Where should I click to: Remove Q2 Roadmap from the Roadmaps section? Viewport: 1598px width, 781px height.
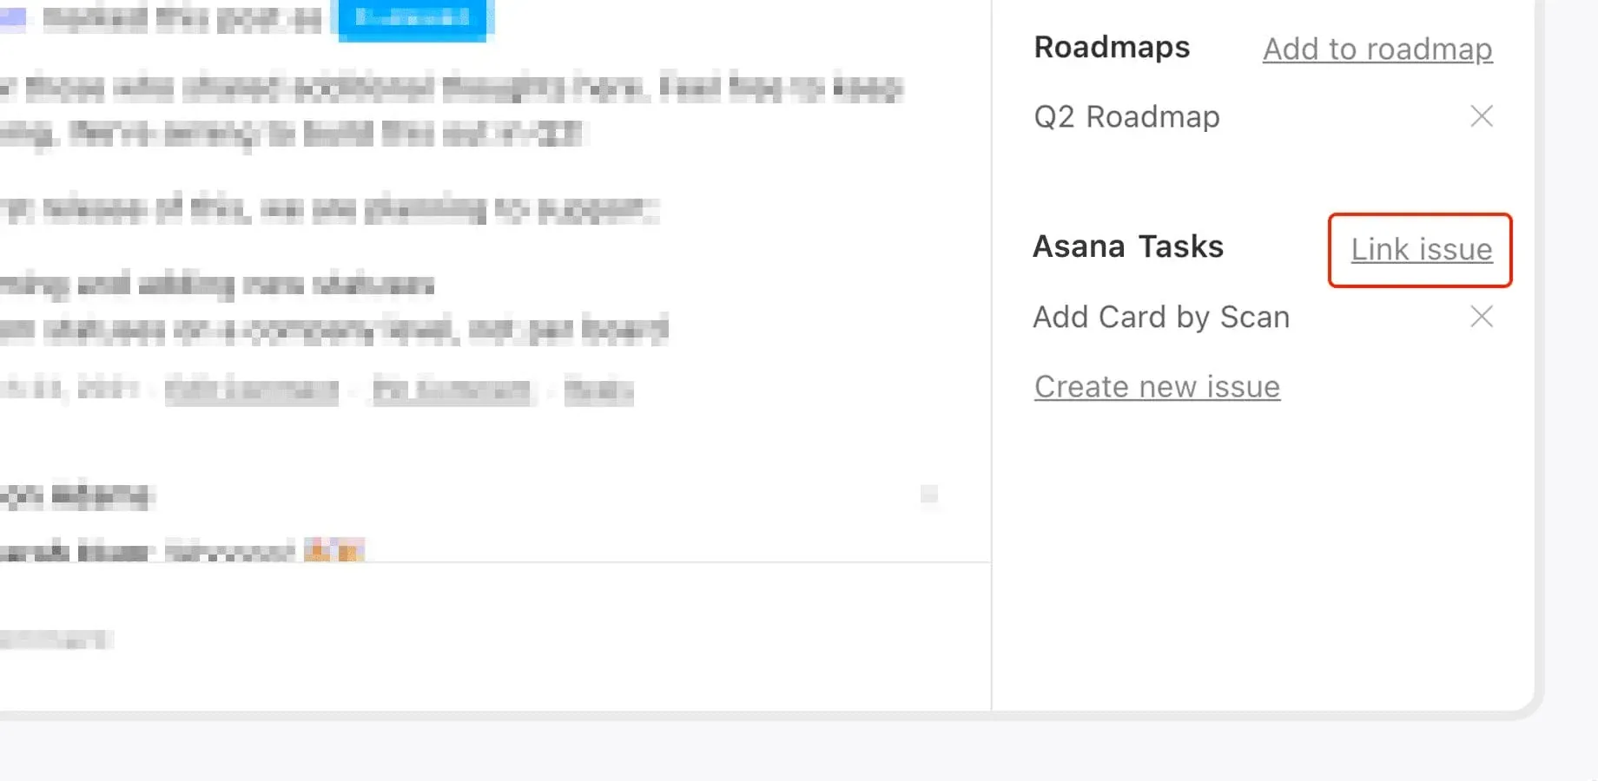pyautogui.click(x=1482, y=116)
